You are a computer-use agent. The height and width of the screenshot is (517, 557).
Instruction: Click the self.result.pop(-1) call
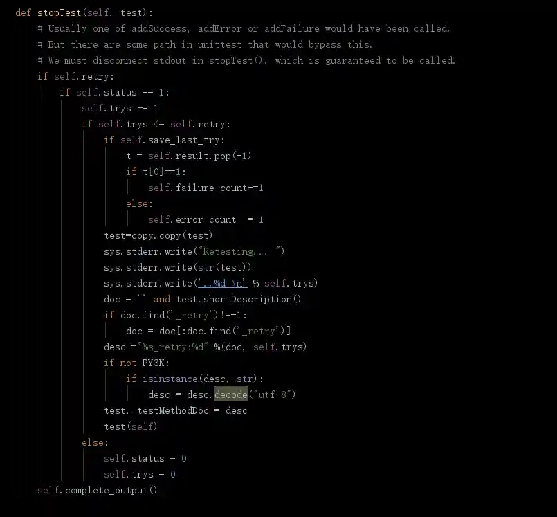coord(200,156)
